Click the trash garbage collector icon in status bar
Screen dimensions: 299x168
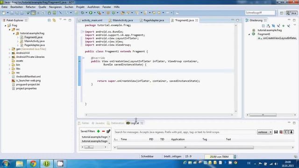(x=235, y=157)
